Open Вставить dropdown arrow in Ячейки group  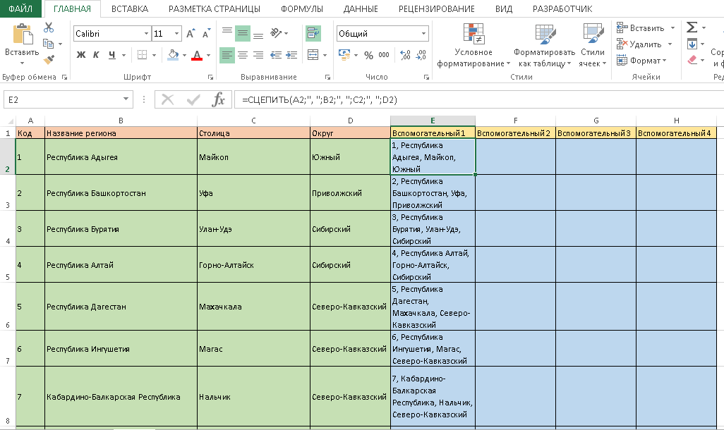[x=672, y=28]
